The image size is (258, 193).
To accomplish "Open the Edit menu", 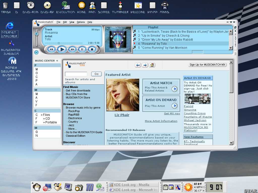I will click(x=65, y=22).
